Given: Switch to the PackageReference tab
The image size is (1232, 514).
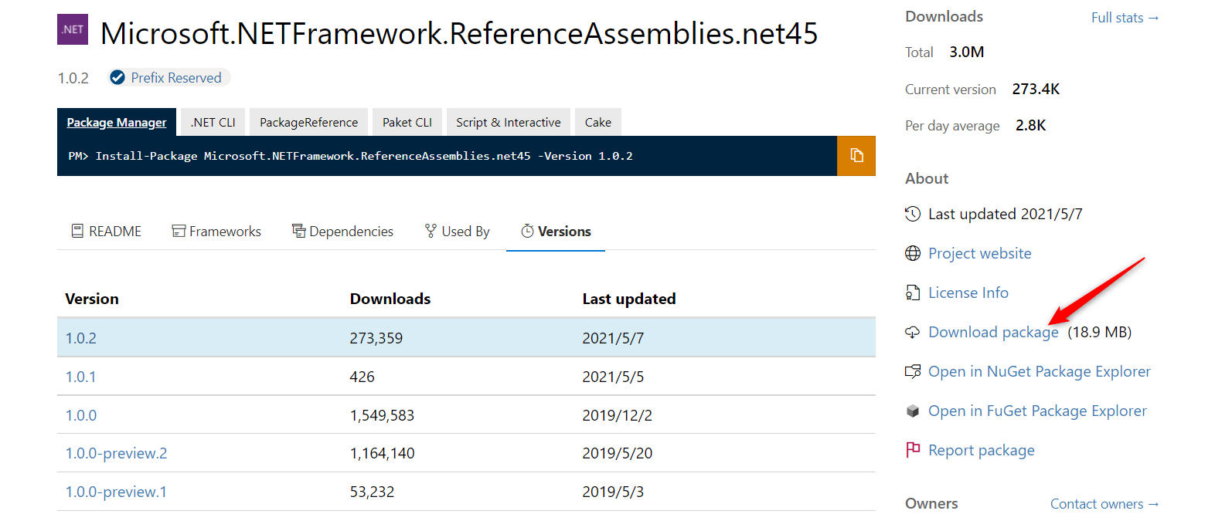Looking at the screenshot, I should tap(309, 122).
